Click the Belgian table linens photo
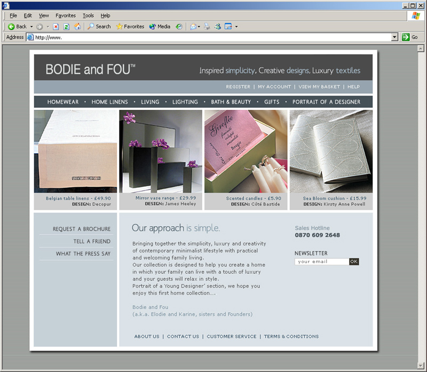The image size is (427, 372). [75, 151]
